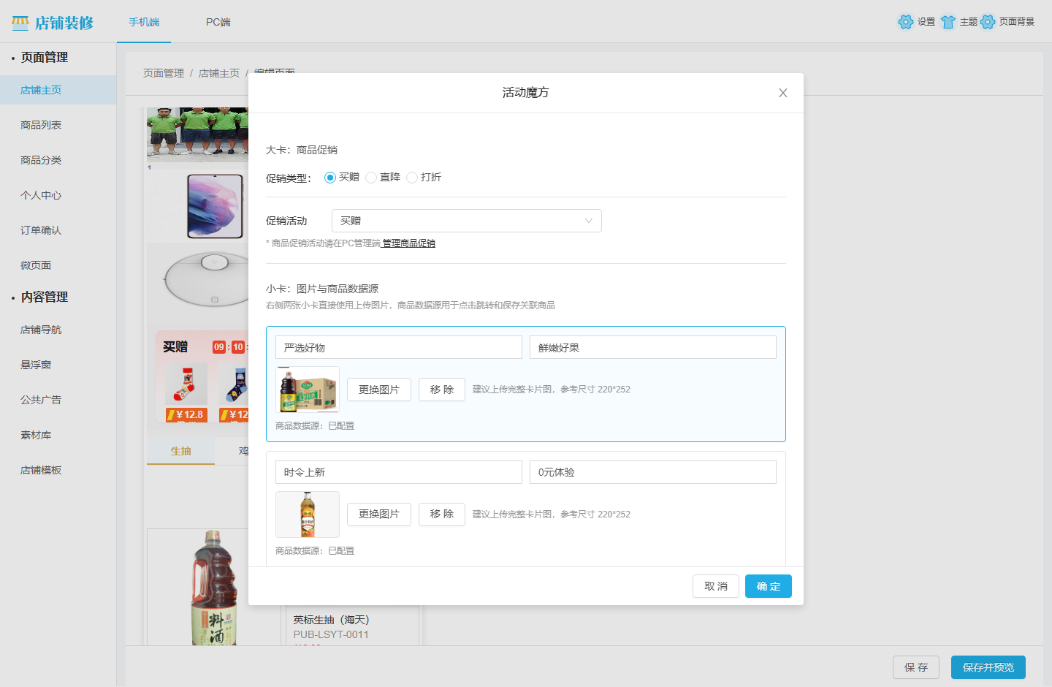The height and width of the screenshot is (687, 1052).
Task: Click the oil bottle thumbnail in 时令上新 card
Action: [x=308, y=515]
